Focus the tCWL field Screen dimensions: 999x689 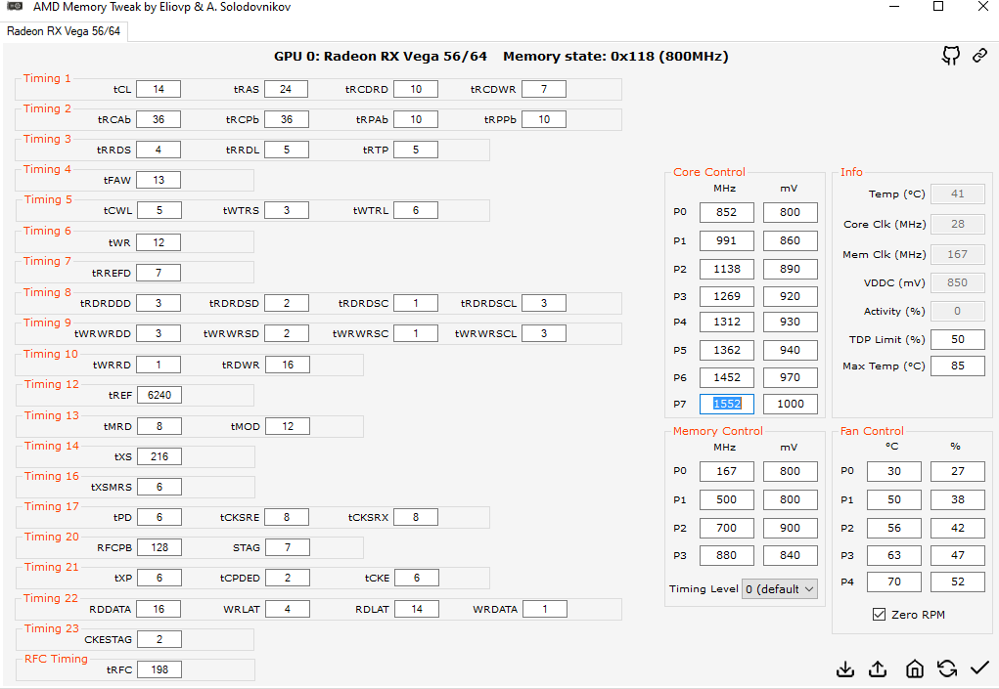coord(159,210)
